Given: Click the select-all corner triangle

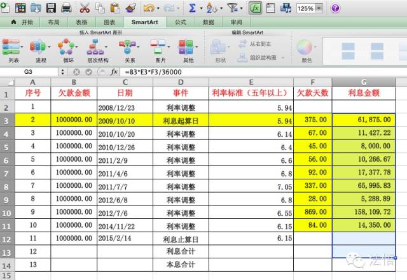Looking at the screenshot, I should coord(7,82).
